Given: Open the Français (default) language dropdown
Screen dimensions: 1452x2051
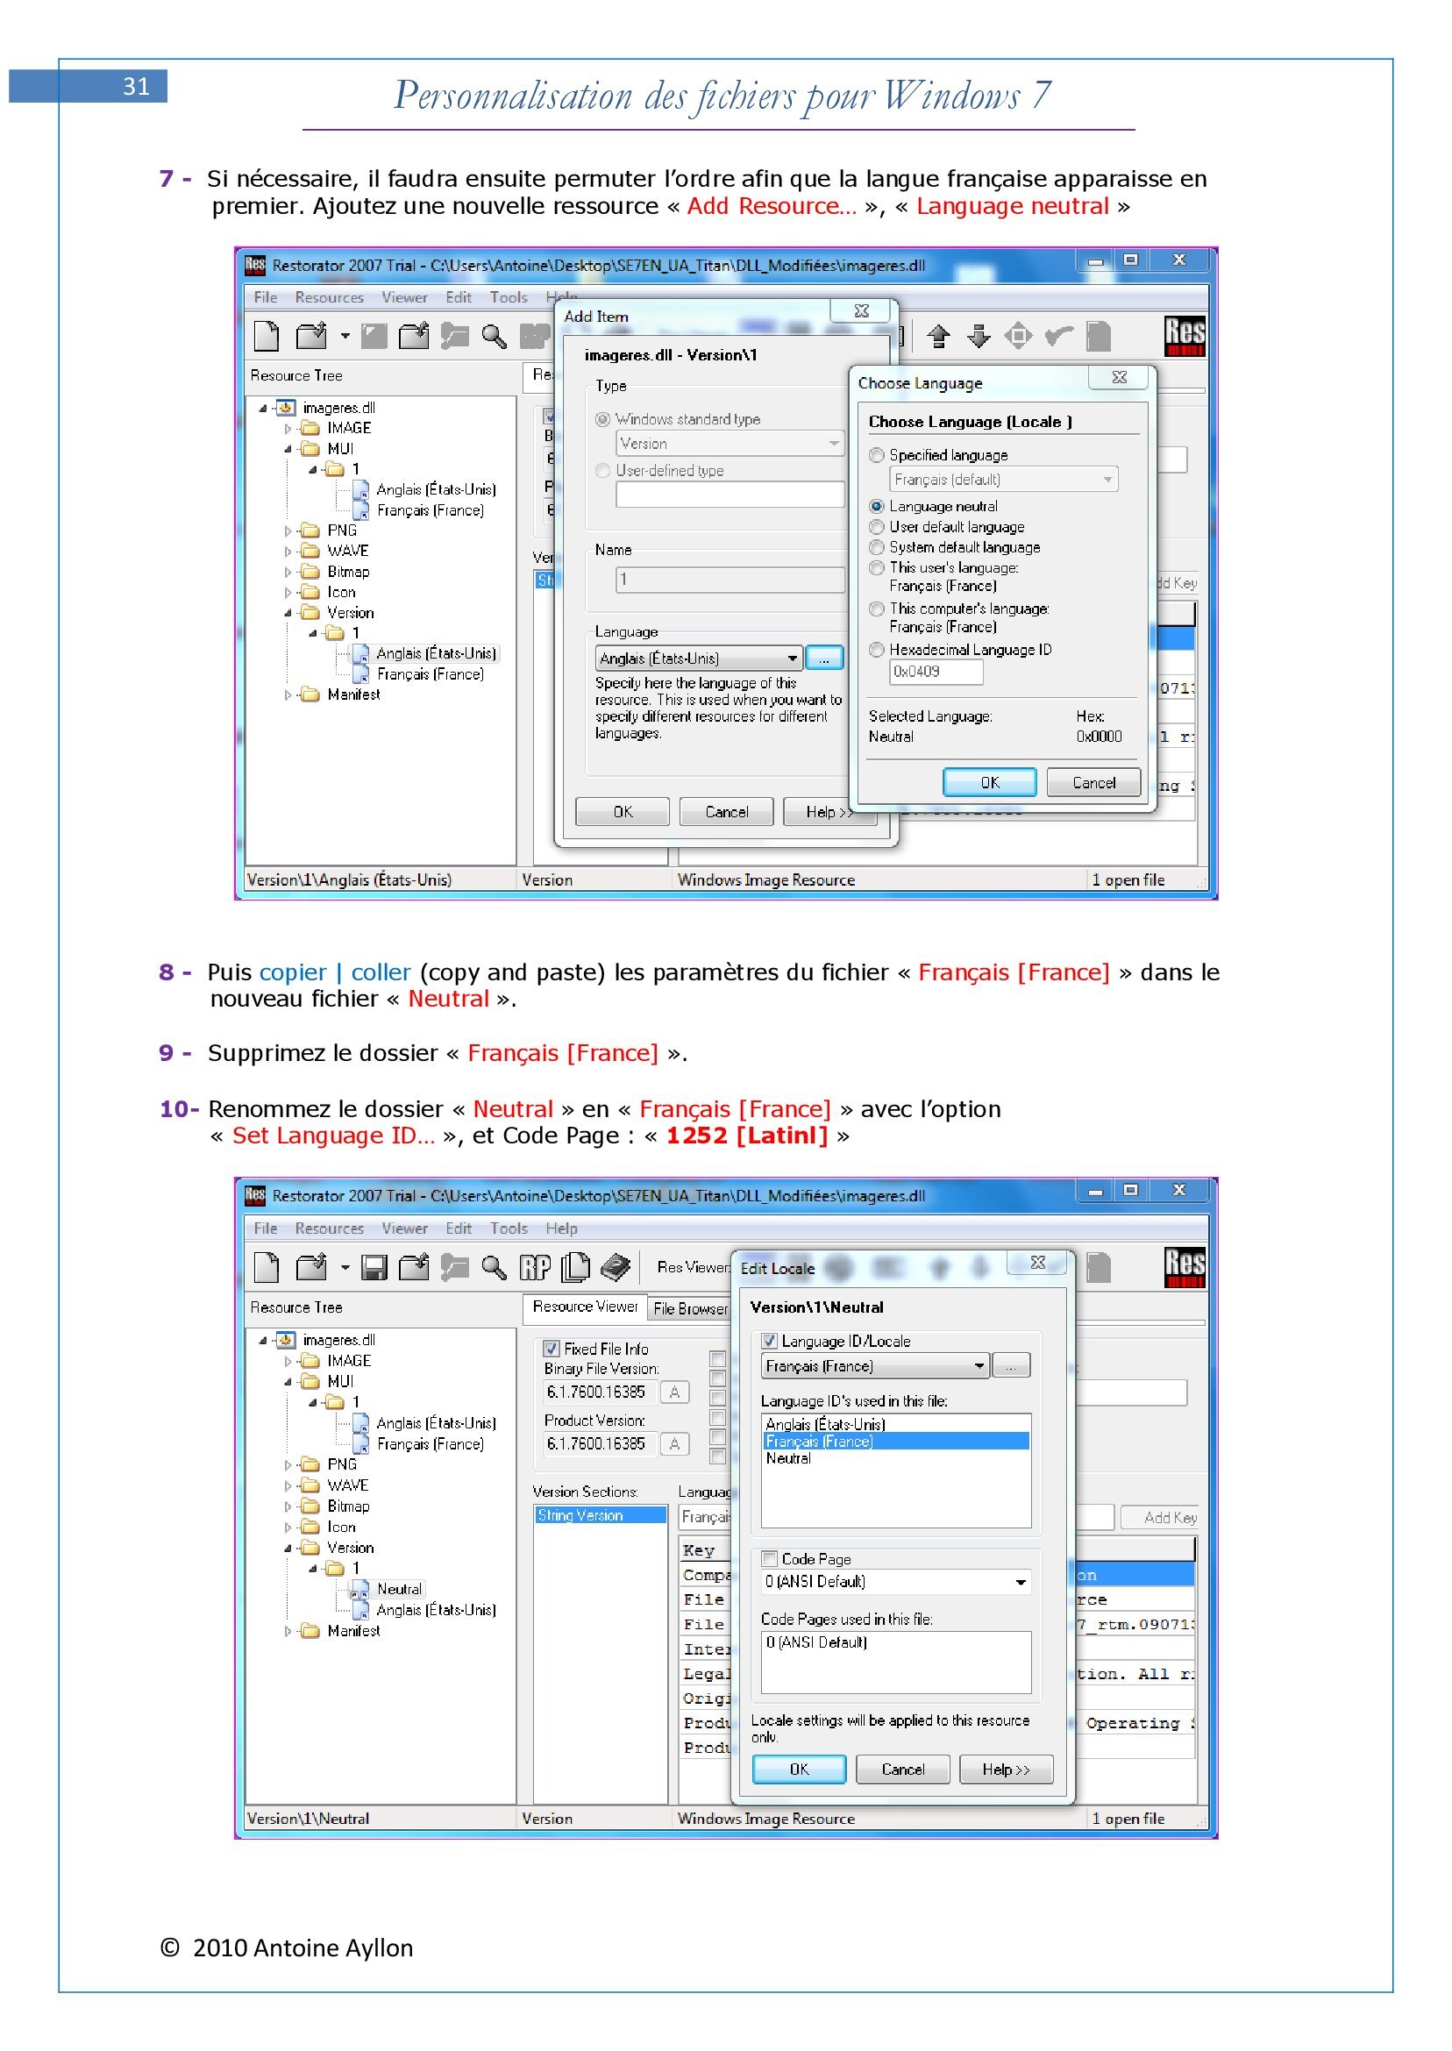Looking at the screenshot, I should click(1003, 480).
